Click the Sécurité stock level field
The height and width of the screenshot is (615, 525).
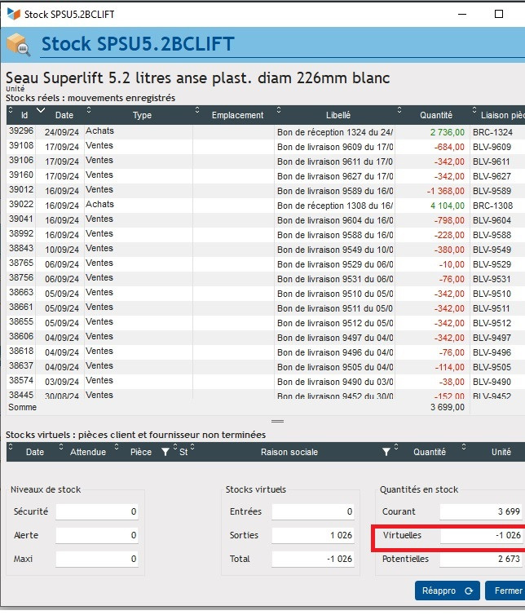pos(96,511)
